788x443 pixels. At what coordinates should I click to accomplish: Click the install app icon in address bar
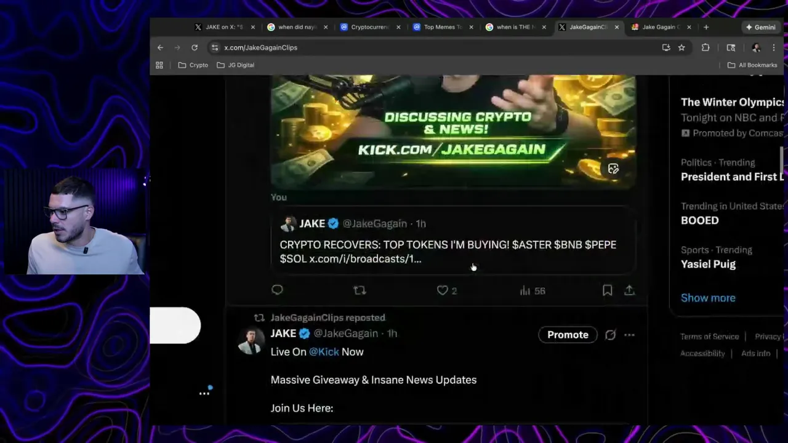click(x=666, y=47)
